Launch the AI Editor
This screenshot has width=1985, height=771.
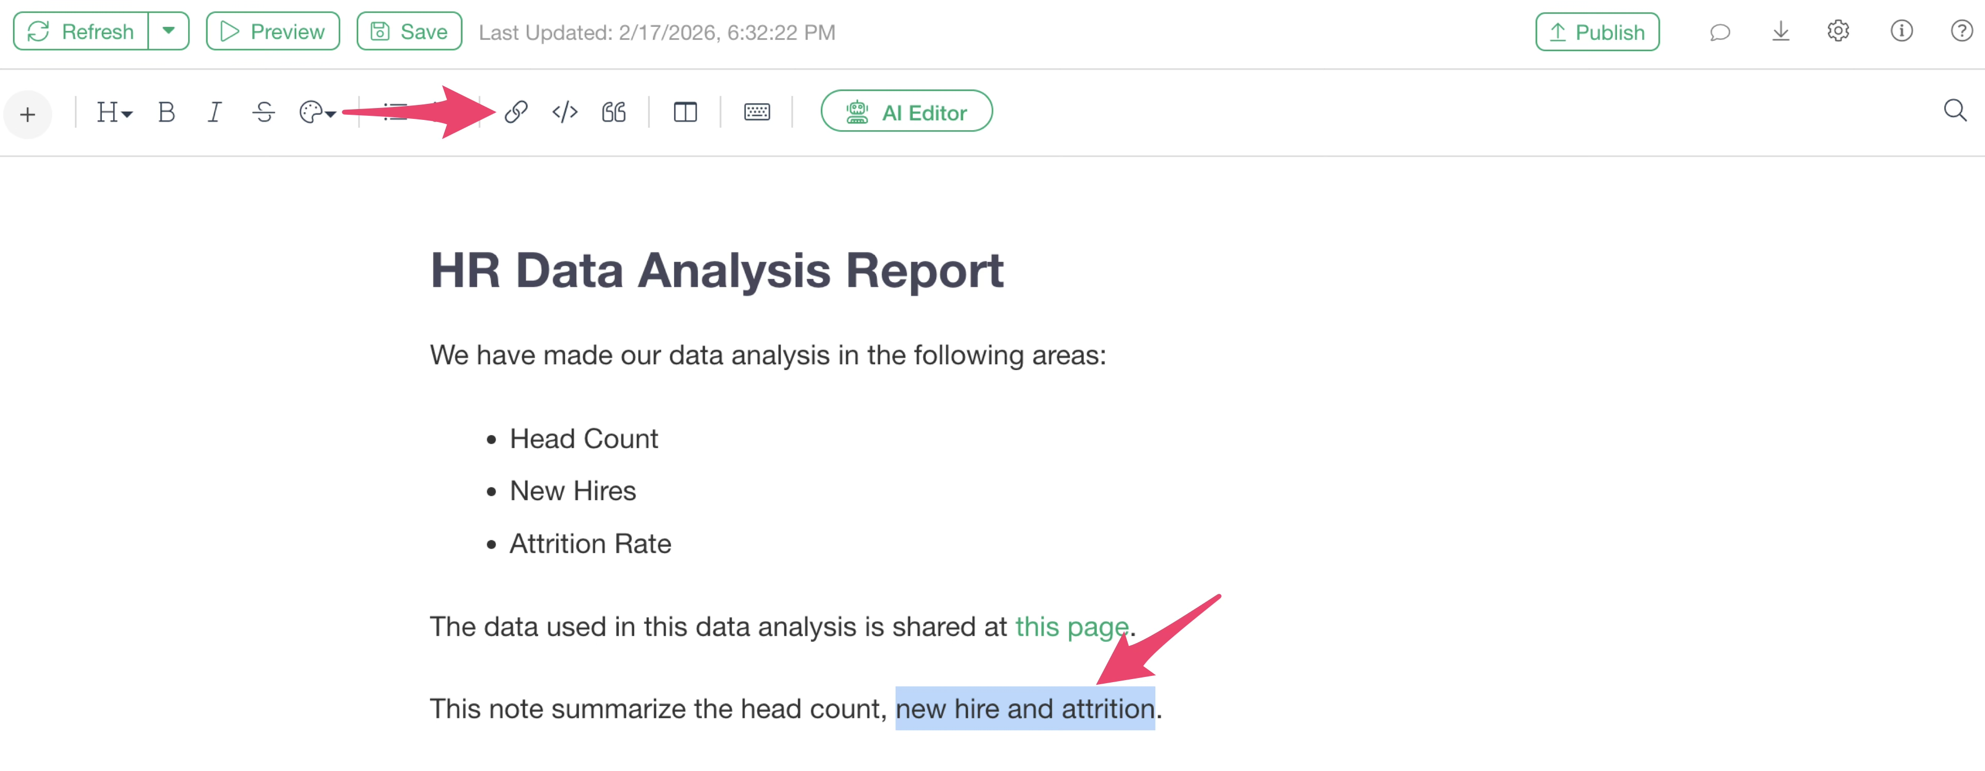[x=906, y=112]
